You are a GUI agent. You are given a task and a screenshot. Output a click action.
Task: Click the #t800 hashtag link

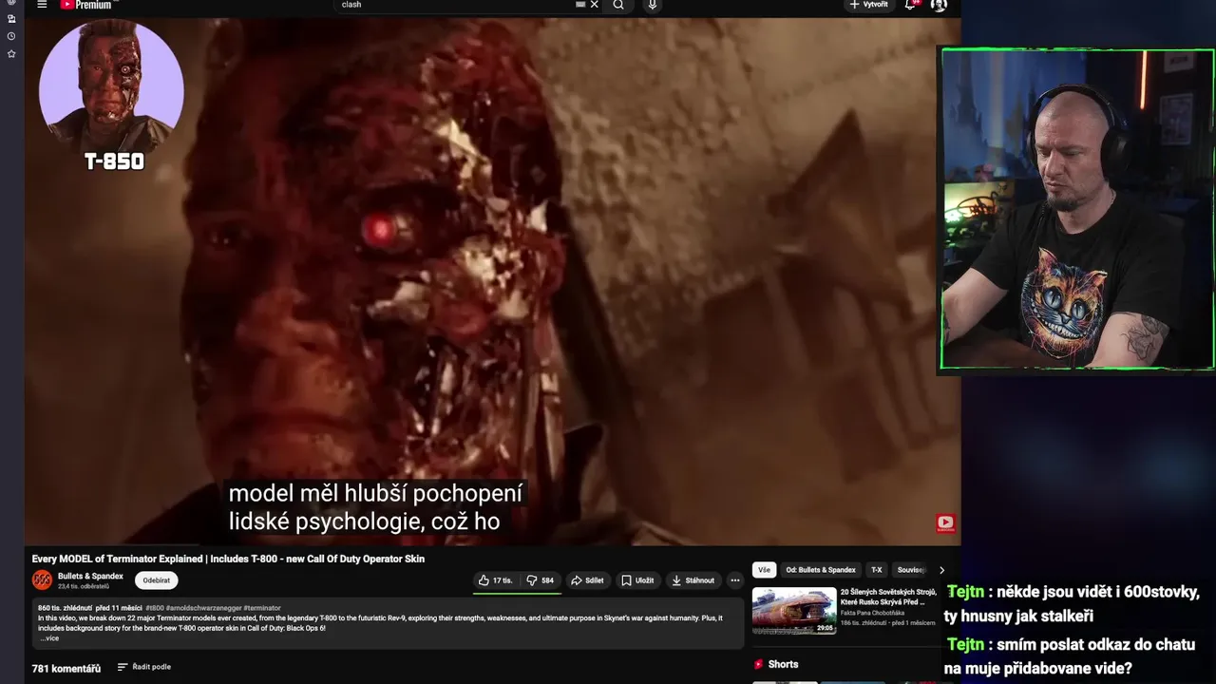pyautogui.click(x=155, y=608)
